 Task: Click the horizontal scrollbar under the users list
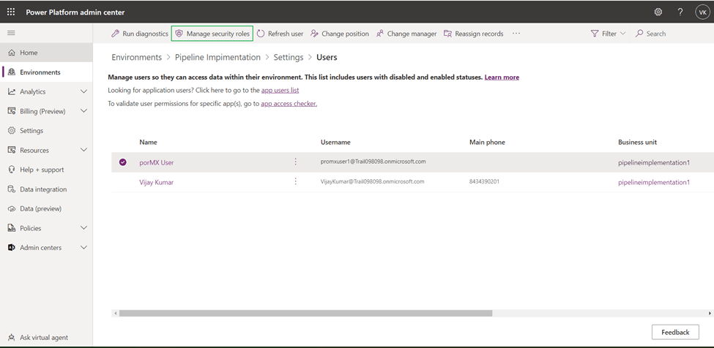(305, 313)
